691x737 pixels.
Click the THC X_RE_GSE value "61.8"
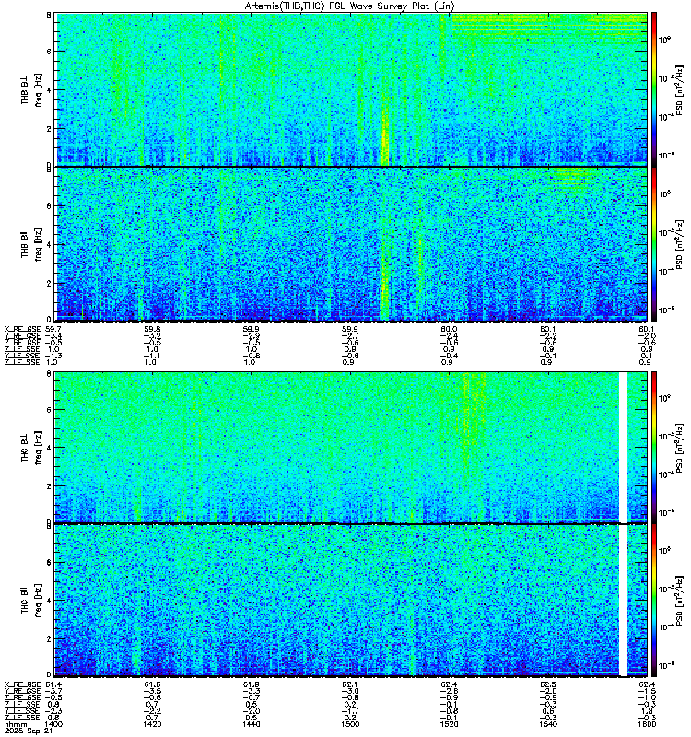(x=252, y=684)
